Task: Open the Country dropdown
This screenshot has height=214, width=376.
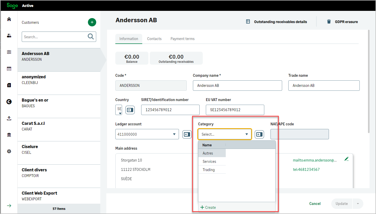Action: click(x=119, y=110)
